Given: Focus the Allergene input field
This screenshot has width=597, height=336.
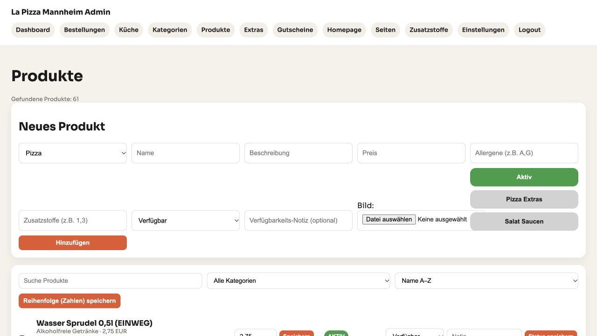Looking at the screenshot, I should click(524, 153).
